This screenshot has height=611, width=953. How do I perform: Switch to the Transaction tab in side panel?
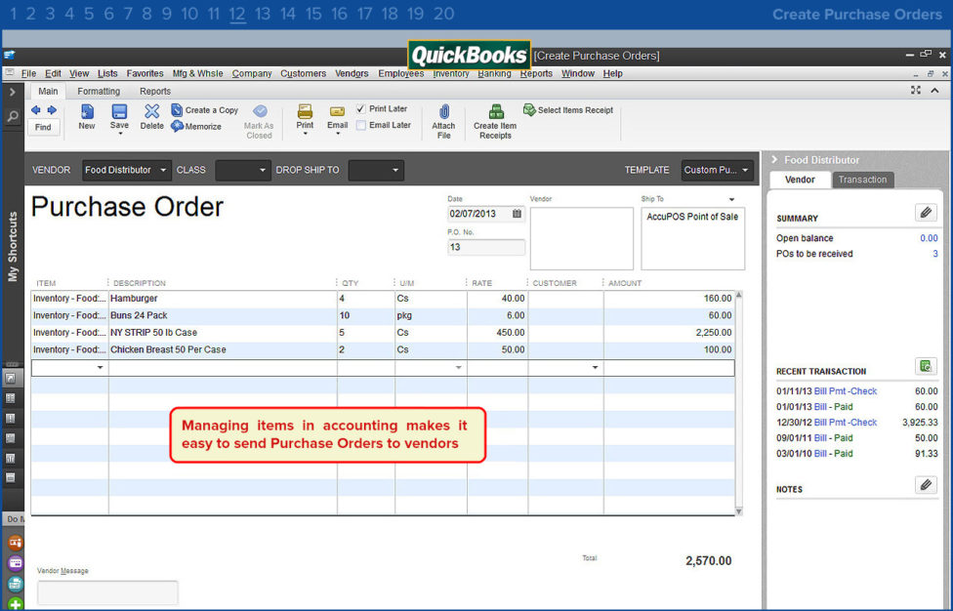coord(862,180)
